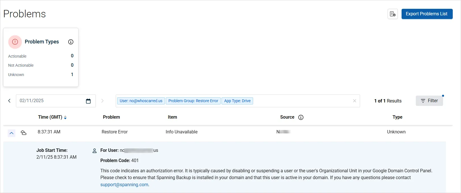Open the support@spanning.com email link

(124, 184)
